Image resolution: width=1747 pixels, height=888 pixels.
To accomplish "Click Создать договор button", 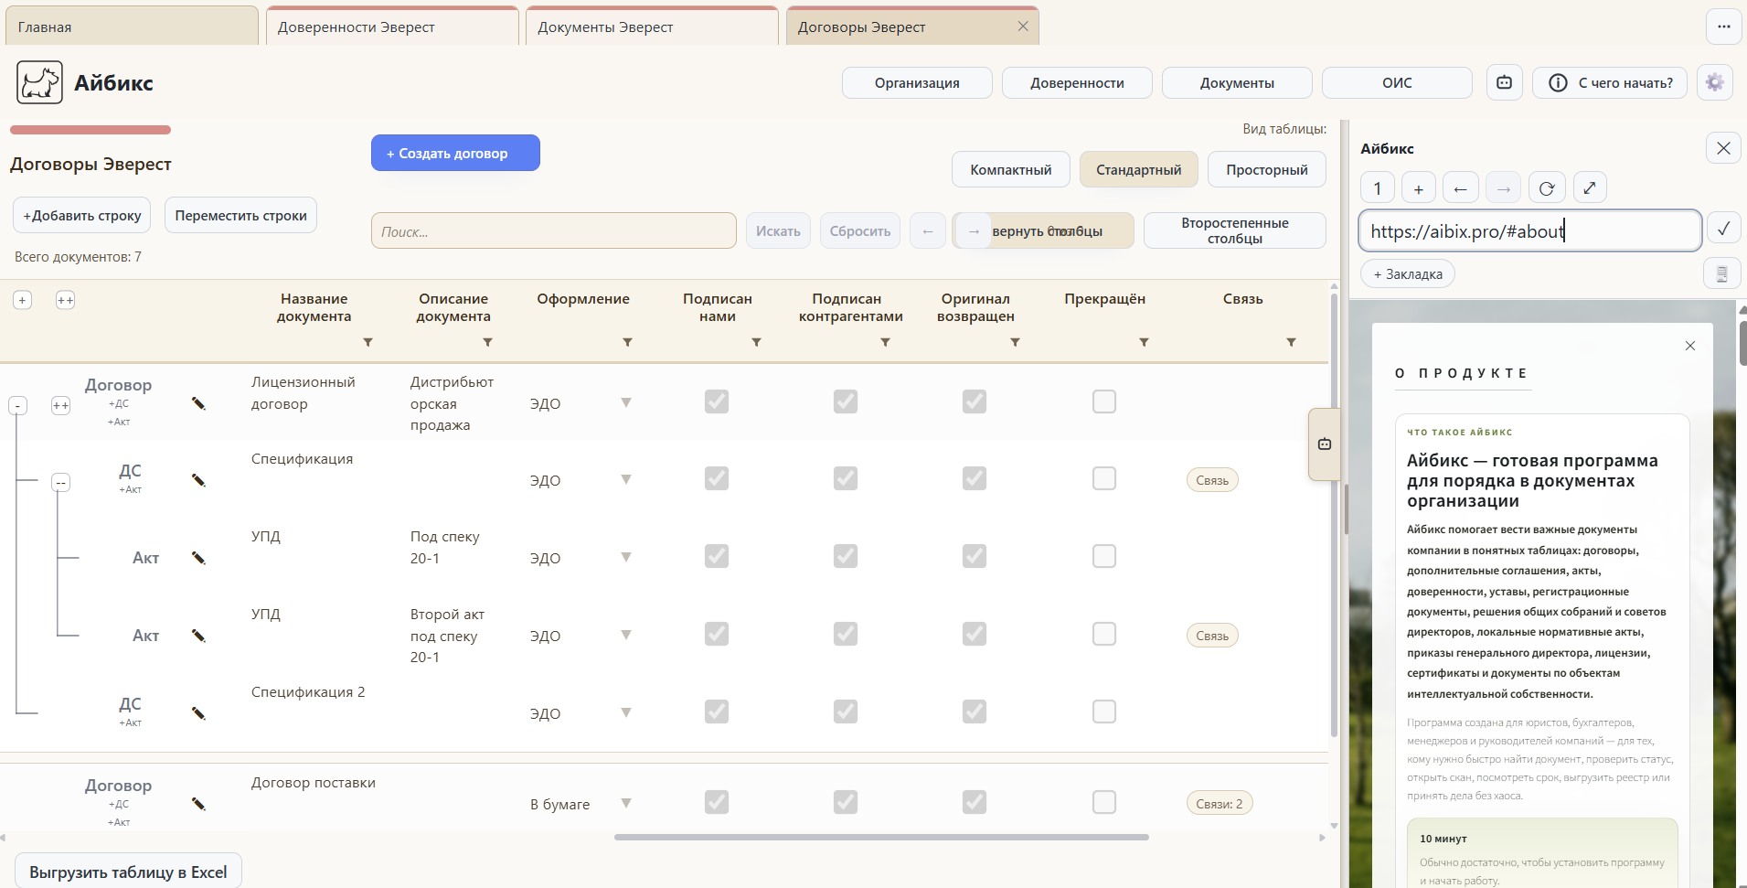I will (455, 153).
